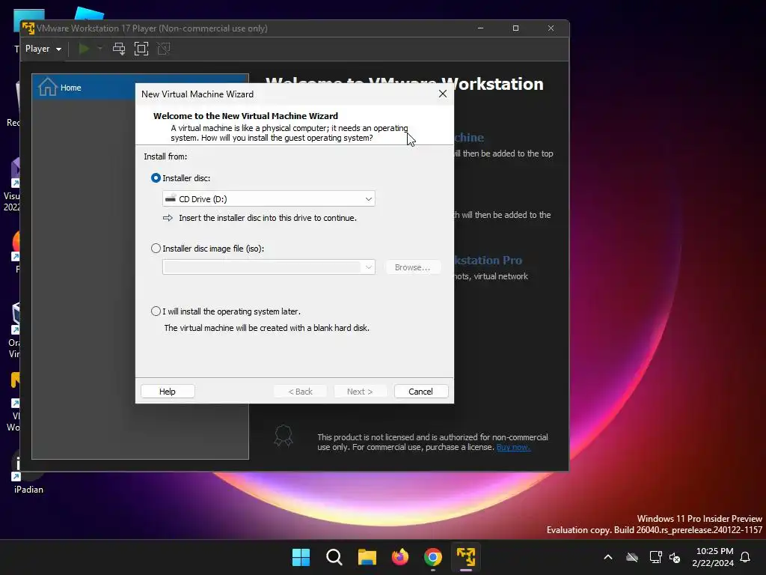Click the Unity mode toolbar icon
This screenshot has height=575, width=766.
click(x=164, y=49)
